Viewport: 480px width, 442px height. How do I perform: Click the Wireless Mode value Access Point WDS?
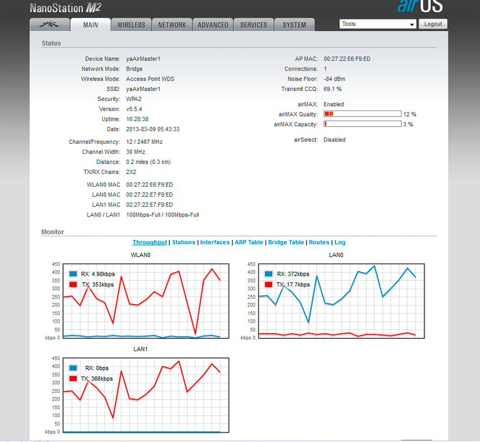coord(150,79)
